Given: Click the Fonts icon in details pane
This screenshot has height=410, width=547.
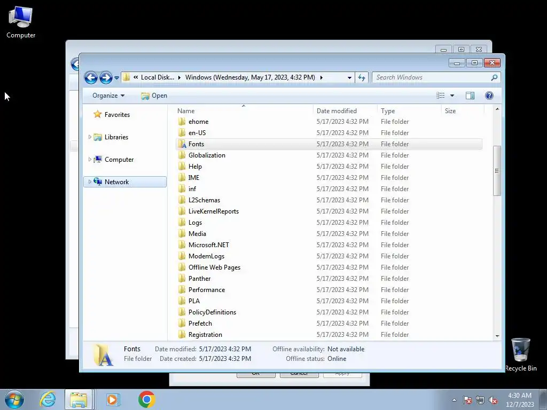Looking at the screenshot, I should [104, 354].
